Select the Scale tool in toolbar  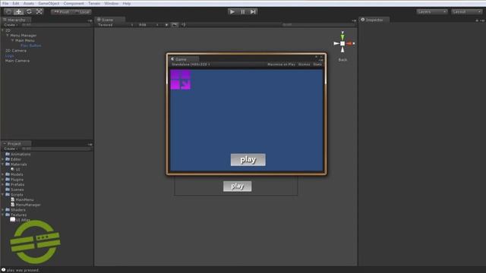point(39,12)
